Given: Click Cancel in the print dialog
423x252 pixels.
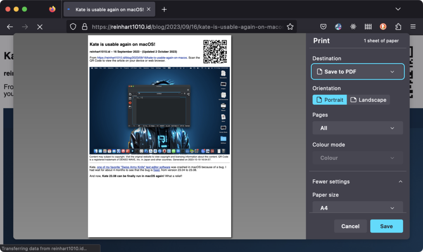Looking at the screenshot, I should click(x=350, y=226).
